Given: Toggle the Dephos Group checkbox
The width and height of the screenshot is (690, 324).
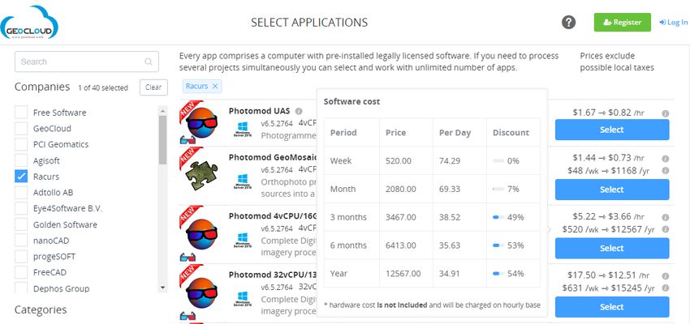Looking at the screenshot, I should click(x=21, y=288).
